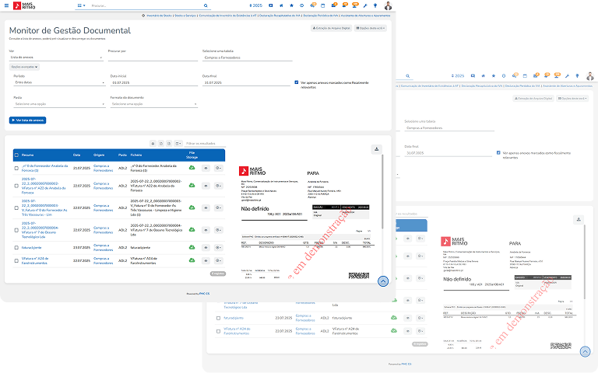Download the previewed document in front window
598x373 pixels.
(x=377, y=148)
